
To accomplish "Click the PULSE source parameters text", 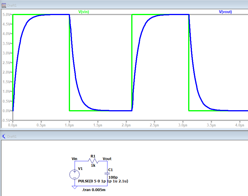I will 103,181.
